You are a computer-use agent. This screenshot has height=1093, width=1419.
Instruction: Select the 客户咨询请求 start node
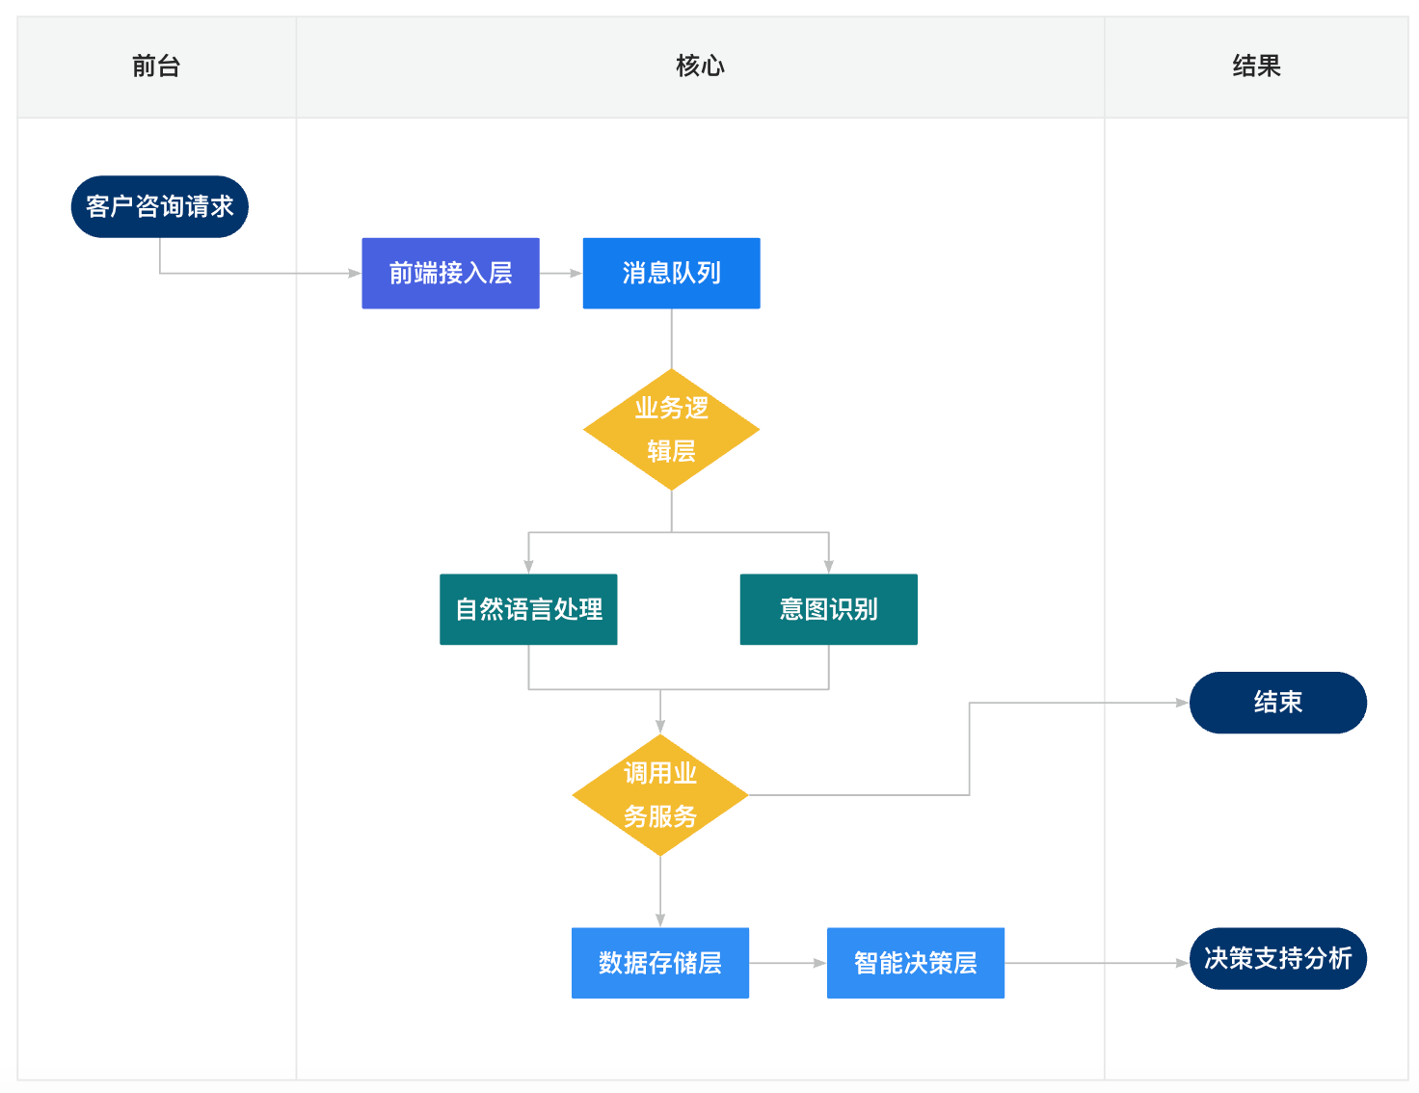coord(160,206)
